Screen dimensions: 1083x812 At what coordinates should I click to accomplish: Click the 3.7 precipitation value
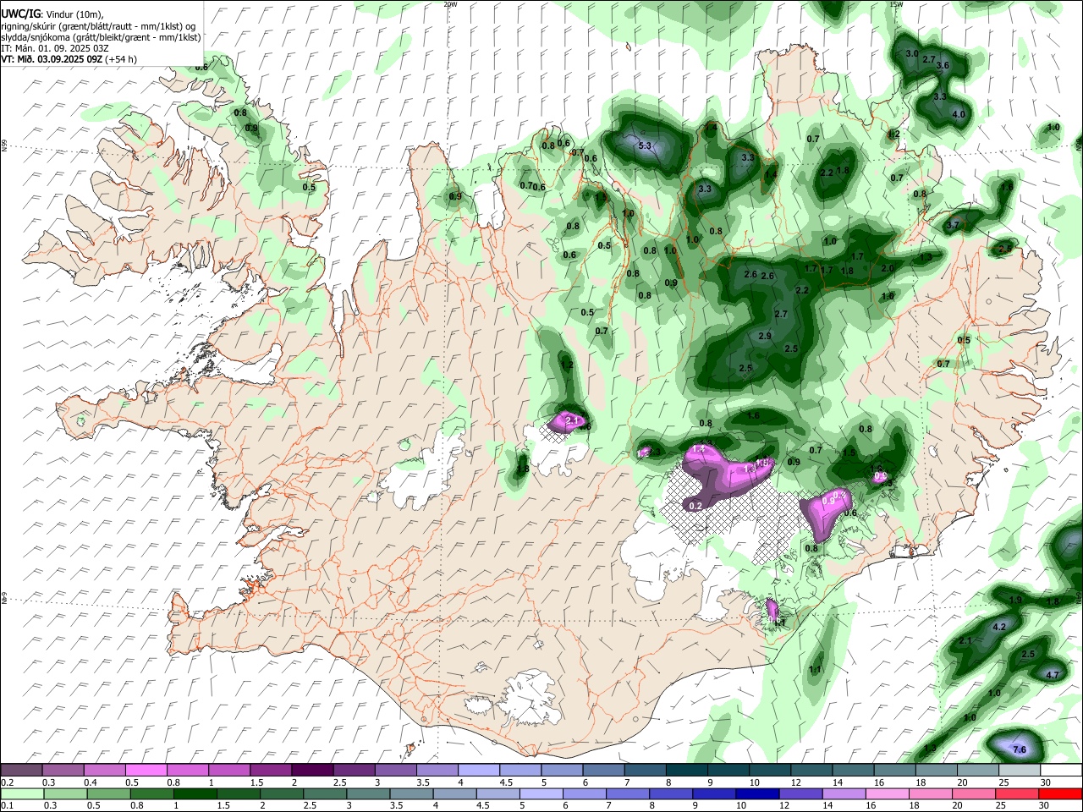pyautogui.click(x=953, y=225)
